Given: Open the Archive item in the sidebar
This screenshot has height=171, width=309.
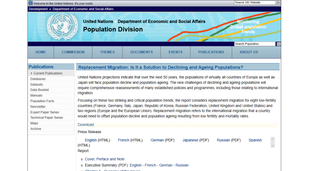Looking at the screenshot, I should [x=36, y=129].
